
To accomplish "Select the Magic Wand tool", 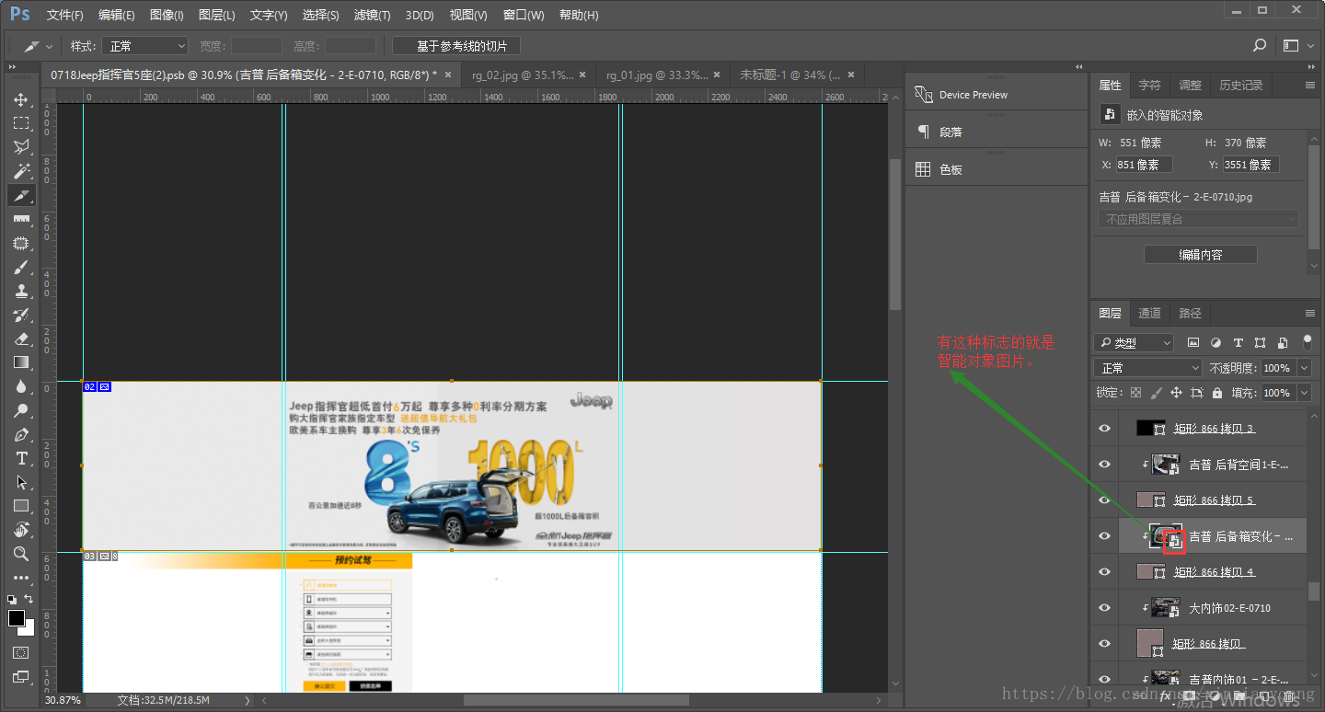I will pyautogui.click(x=21, y=171).
